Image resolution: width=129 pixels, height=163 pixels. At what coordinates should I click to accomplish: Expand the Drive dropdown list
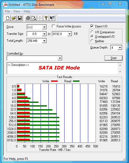[x=44, y=27]
